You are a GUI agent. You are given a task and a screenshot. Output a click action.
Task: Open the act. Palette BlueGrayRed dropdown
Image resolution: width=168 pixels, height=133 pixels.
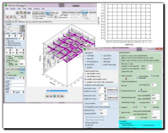click(x=65, y=17)
